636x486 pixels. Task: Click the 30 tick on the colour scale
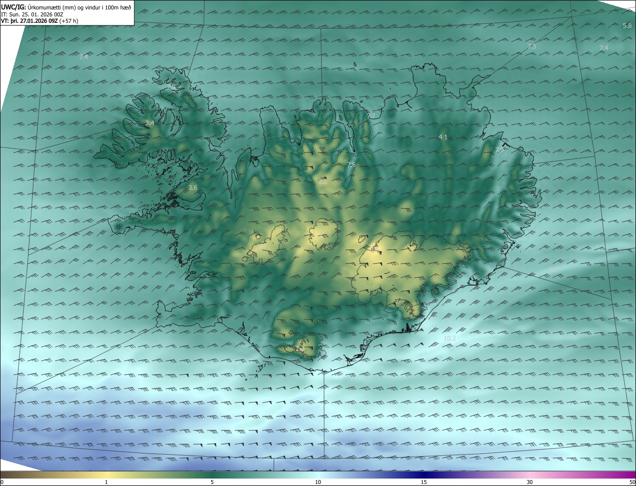[530, 483]
